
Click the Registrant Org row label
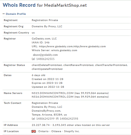[13, 26]
